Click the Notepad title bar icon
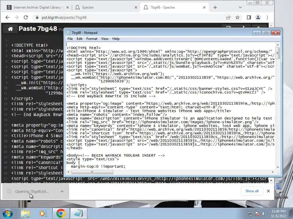 coord(69,33)
